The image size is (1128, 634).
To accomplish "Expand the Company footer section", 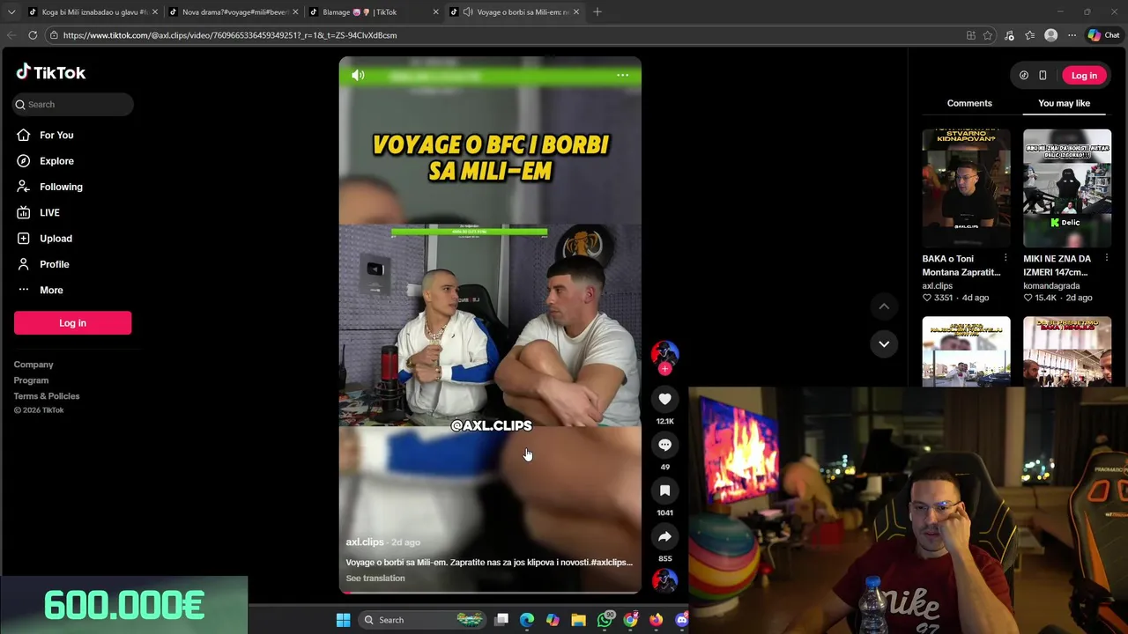I will [33, 365].
